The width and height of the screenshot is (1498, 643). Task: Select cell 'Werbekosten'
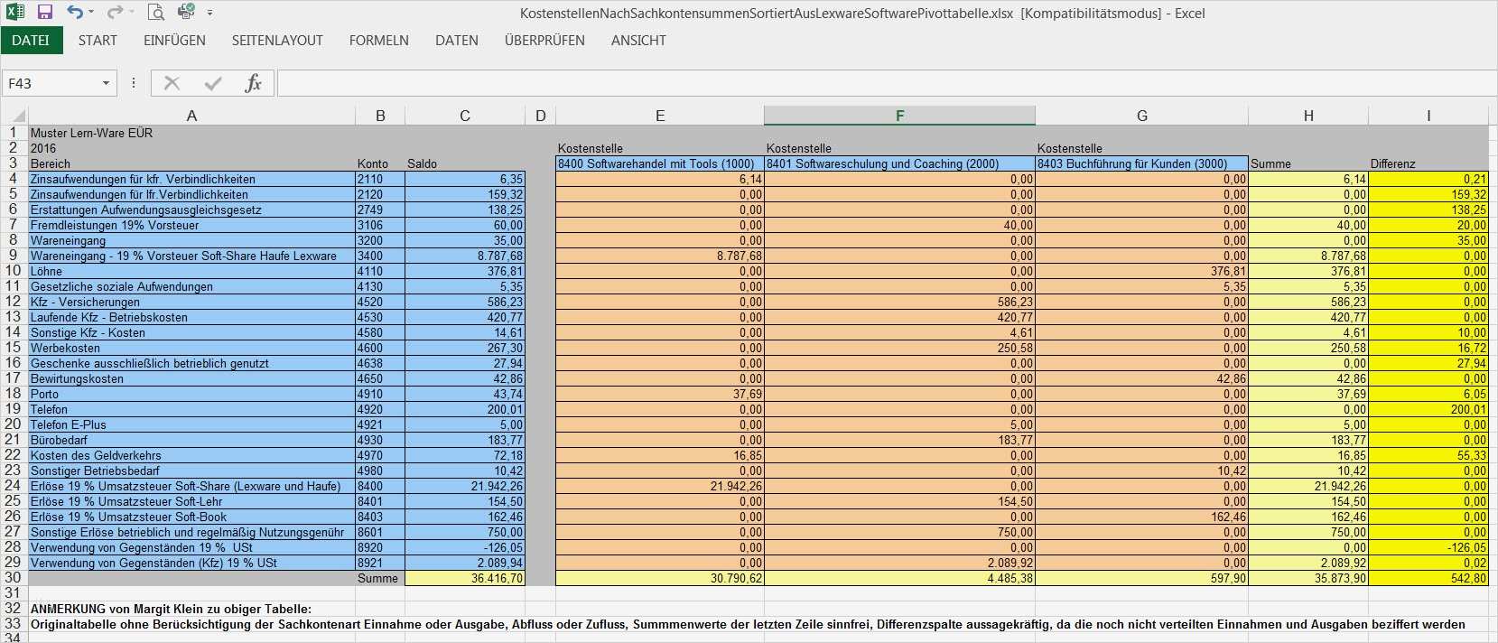point(191,348)
